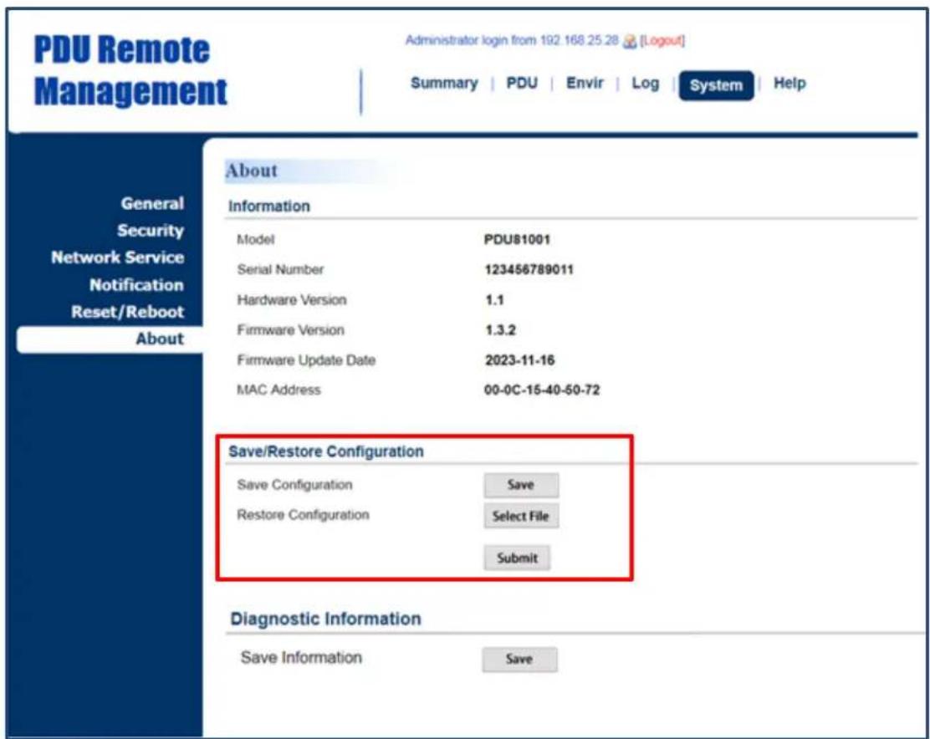Click the Save Information label
Image resolution: width=930 pixels, height=739 pixels.
301,658
